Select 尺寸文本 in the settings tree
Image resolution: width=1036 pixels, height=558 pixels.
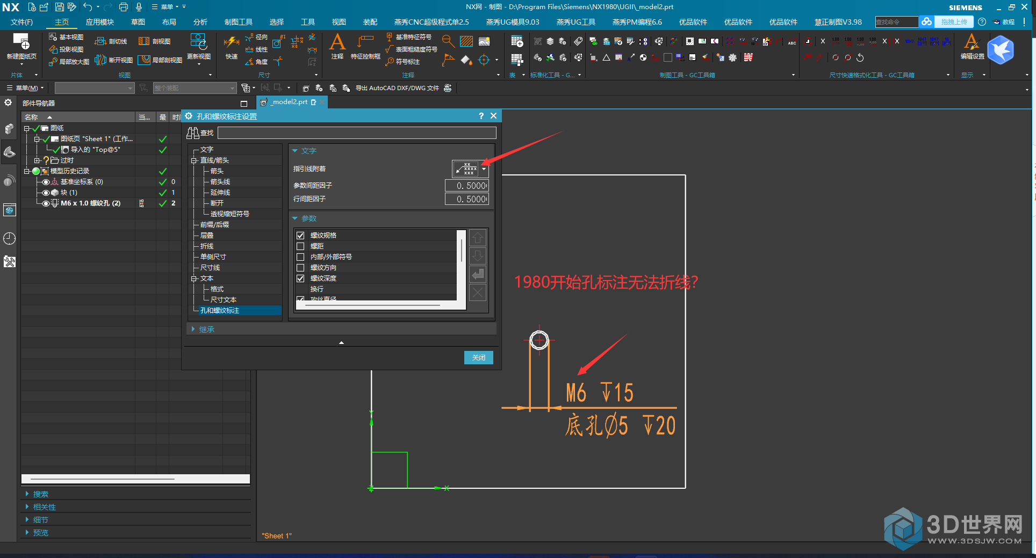click(224, 300)
